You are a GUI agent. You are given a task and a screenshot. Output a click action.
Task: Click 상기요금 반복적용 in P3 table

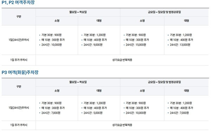tap(122, 125)
